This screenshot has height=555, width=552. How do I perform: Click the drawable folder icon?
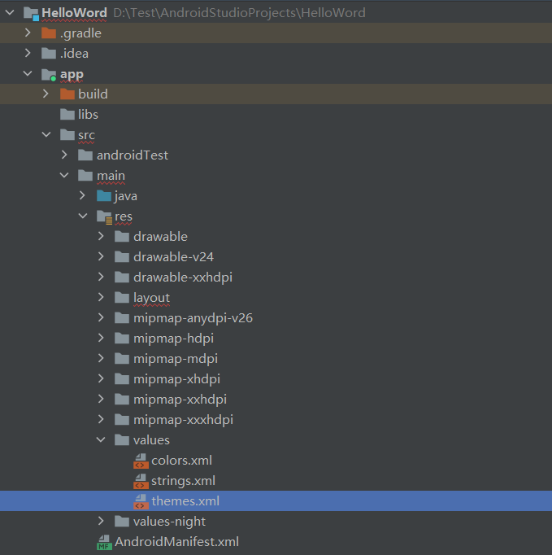(x=122, y=237)
